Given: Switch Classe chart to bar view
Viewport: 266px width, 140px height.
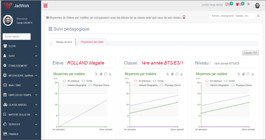Looking at the screenshot, I should click(x=172, y=74).
